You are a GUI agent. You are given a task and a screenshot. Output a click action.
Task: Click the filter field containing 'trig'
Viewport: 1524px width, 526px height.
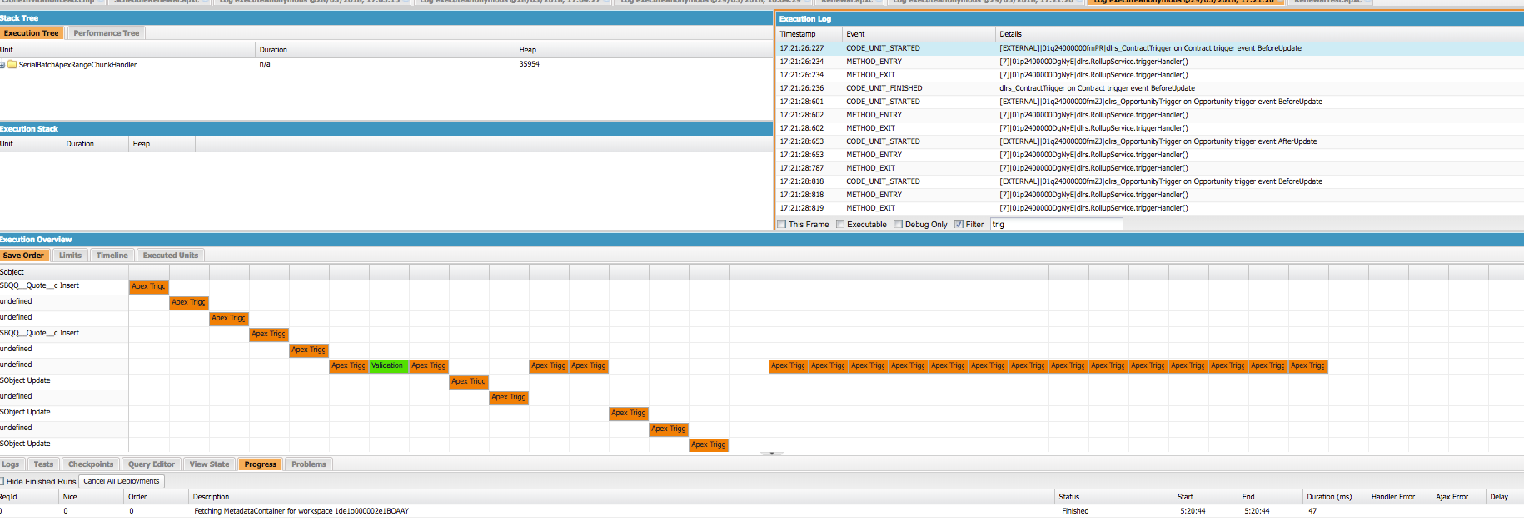(1056, 224)
